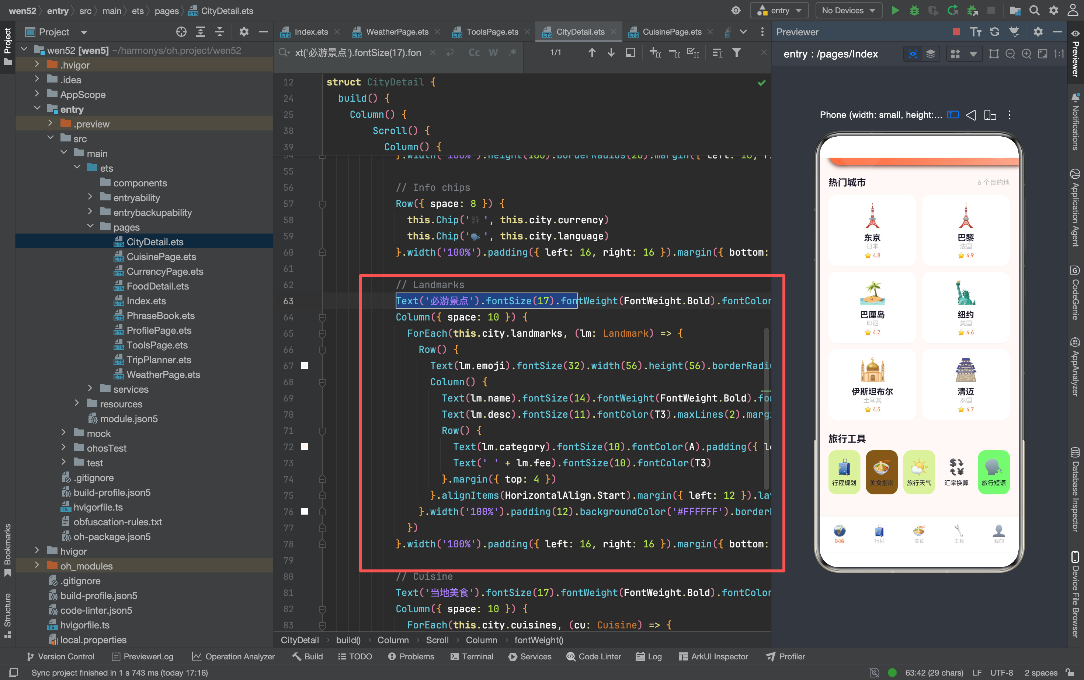Switch to the WeatherPage.ets tab
This screenshot has width=1084, height=680.
(397, 31)
